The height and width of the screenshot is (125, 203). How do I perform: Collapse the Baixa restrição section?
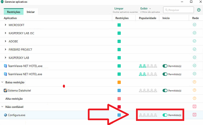pos(2,82)
